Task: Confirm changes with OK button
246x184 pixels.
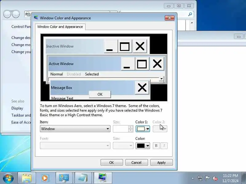Action: 112,163
